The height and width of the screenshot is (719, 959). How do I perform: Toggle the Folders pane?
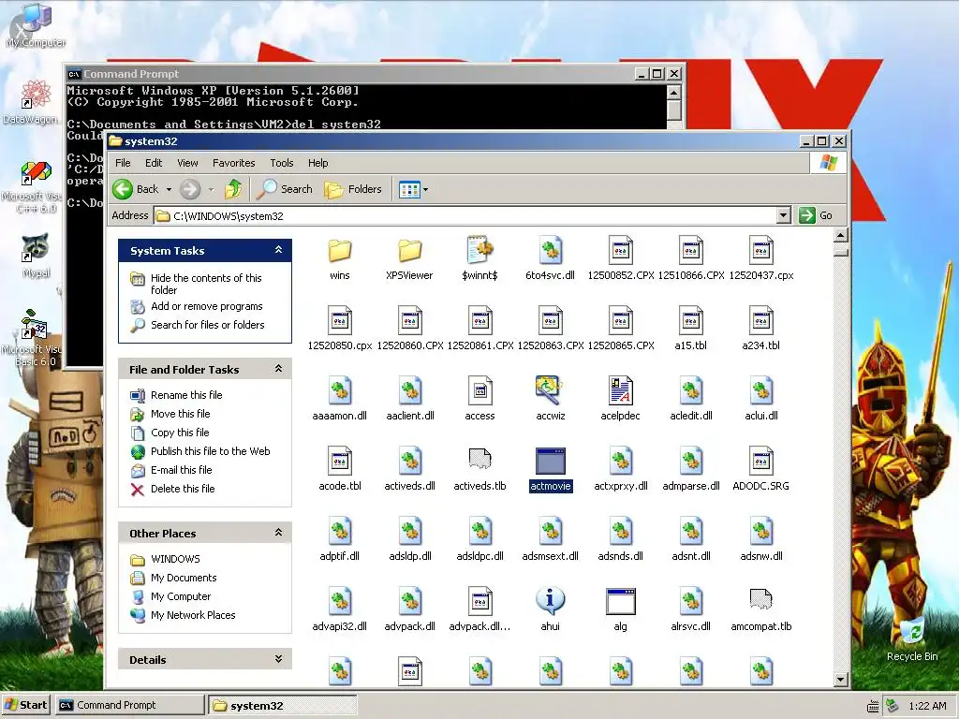coord(353,189)
